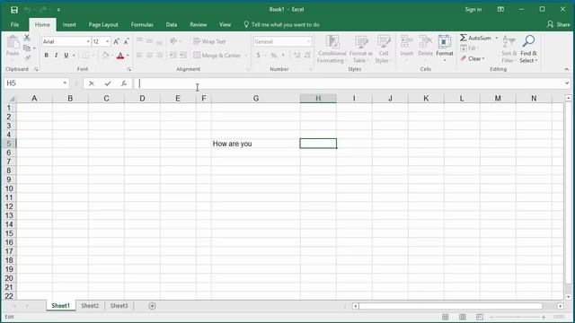Select column M header
575x323 pixels.
498,98
